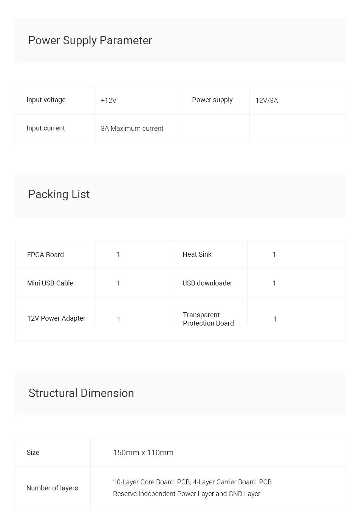Select the FPGA Board row label
Viewport: 359px width, 518px height.
click(45, 255)
